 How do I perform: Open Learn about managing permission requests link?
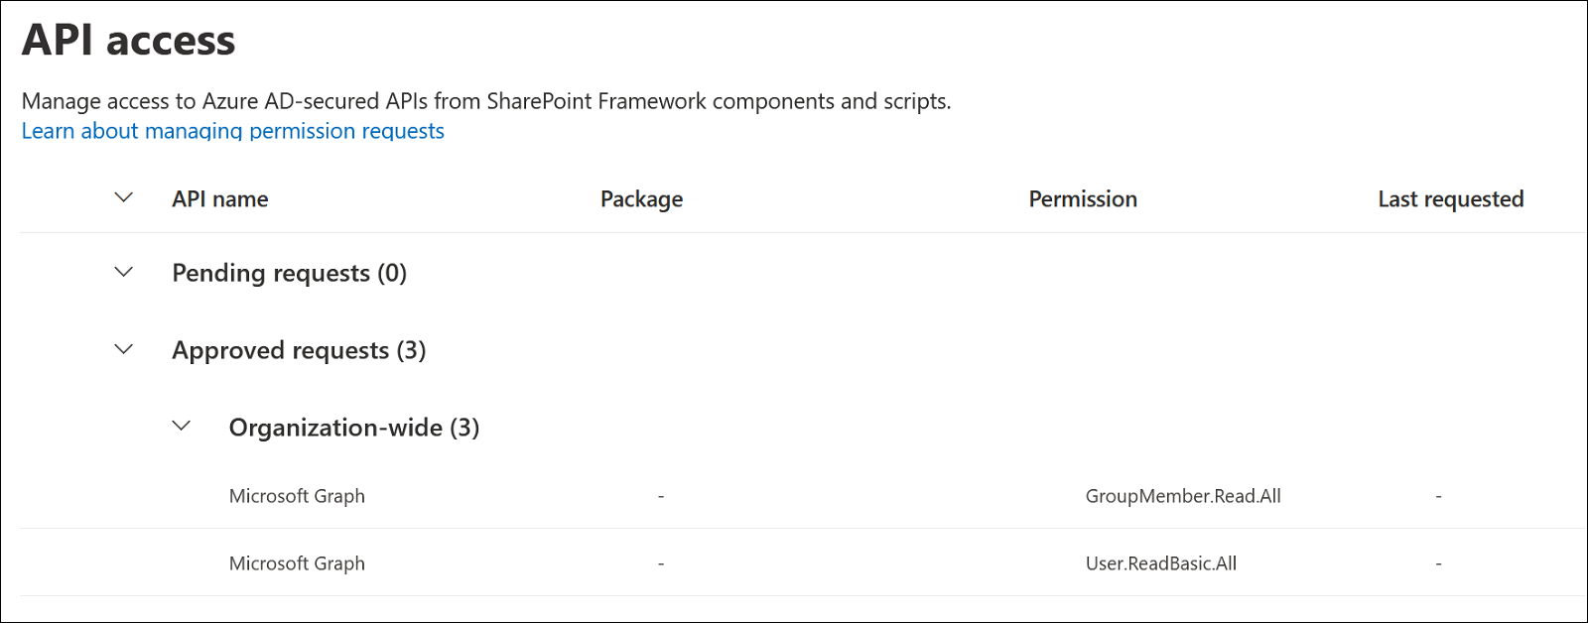point(232,131)
